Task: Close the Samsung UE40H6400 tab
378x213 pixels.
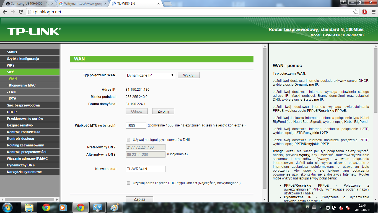Action: [52, 4]
